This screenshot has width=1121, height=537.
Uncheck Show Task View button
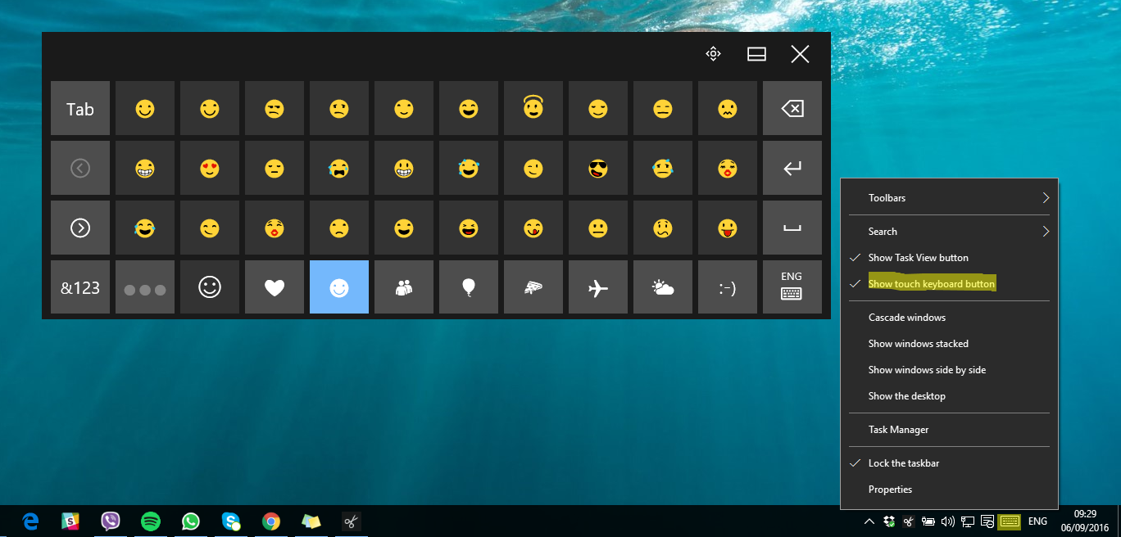click(918, 258)
